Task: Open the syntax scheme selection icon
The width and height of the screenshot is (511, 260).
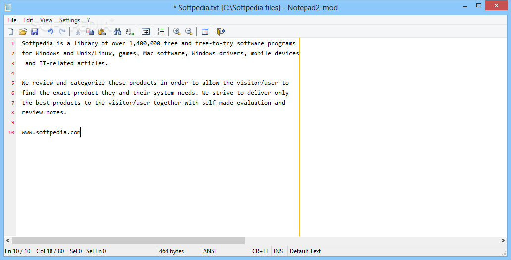Action: click(x=161, y=32)
